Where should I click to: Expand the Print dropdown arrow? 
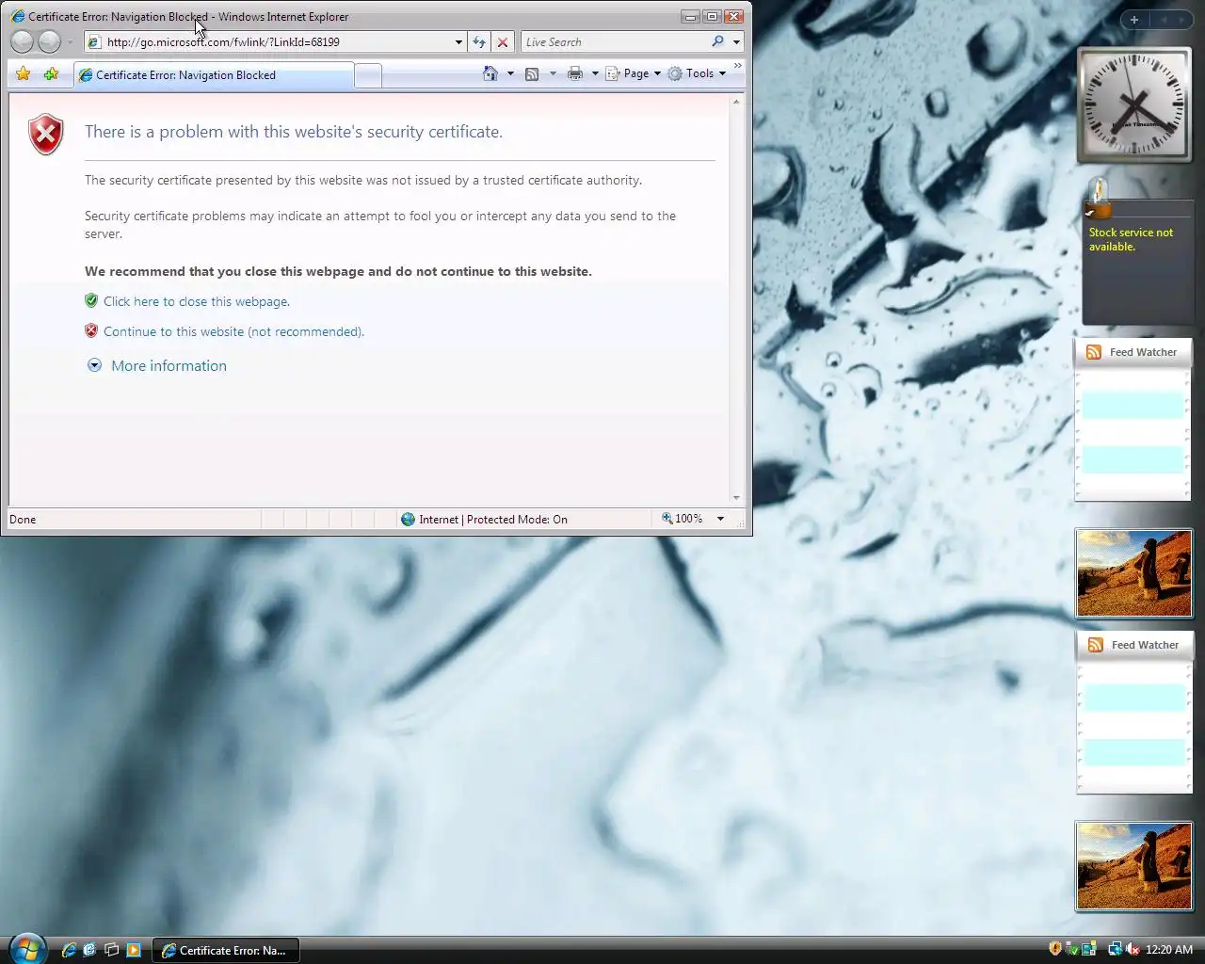pos(595,73)
